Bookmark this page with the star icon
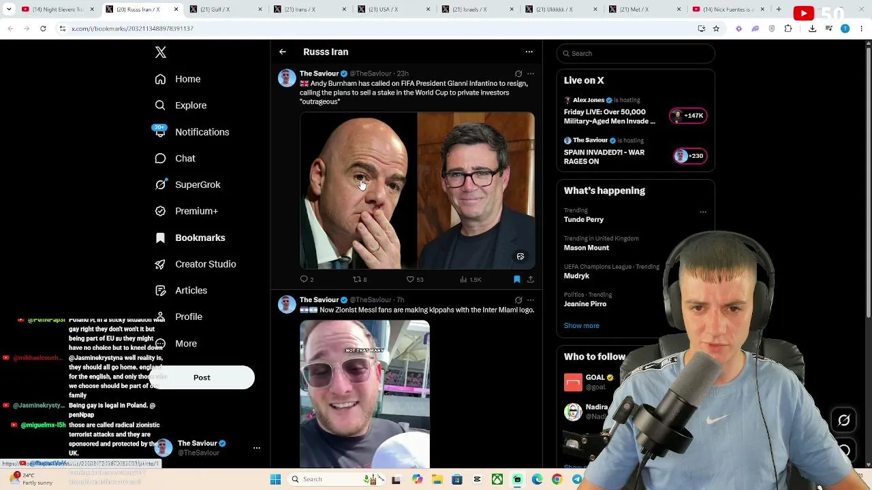The image size is (872, 490). (716, 29)
